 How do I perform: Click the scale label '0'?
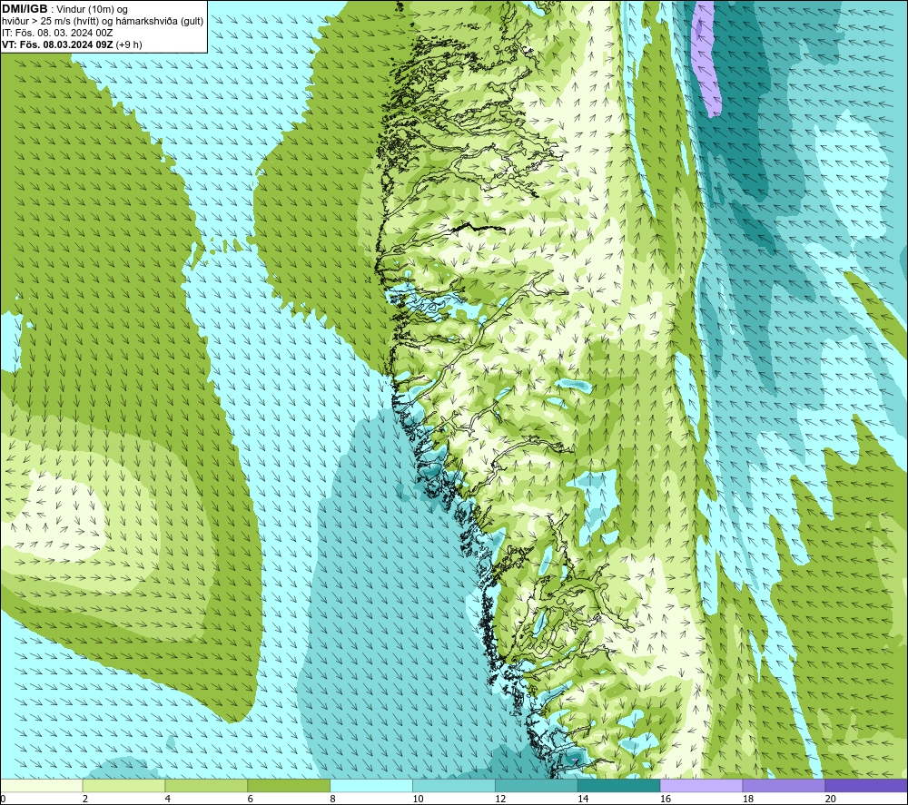click(4, 799)
